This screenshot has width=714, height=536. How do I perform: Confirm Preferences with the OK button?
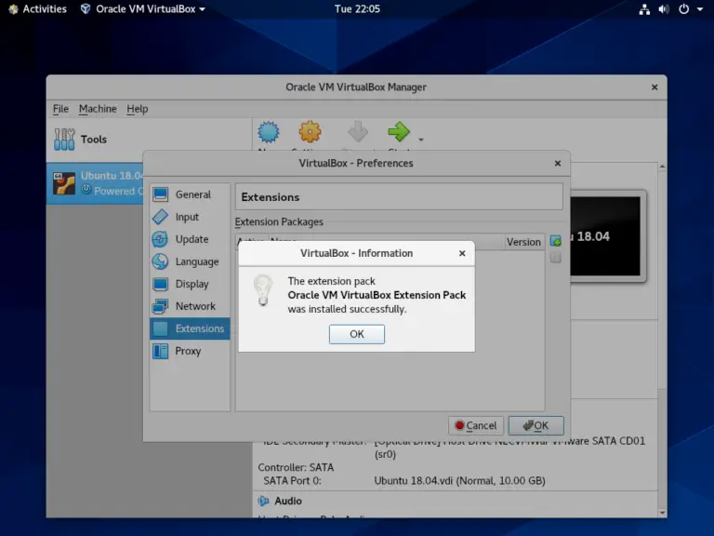coord(535,425)
